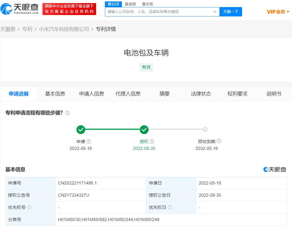The image size is (292, 227).
Task: Open the red 国家中小企业发展子基金 banner
Action: [69, 9]
